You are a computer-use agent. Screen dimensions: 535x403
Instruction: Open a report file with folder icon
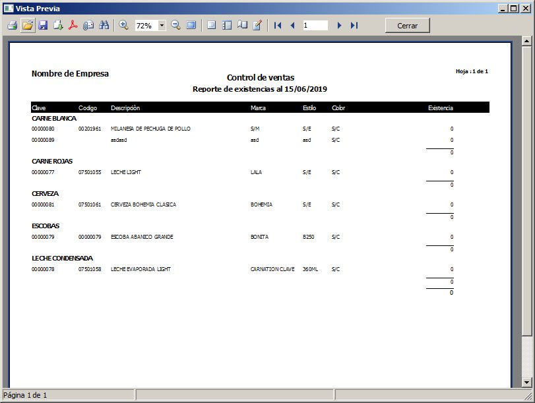click(x=27, y=25)
